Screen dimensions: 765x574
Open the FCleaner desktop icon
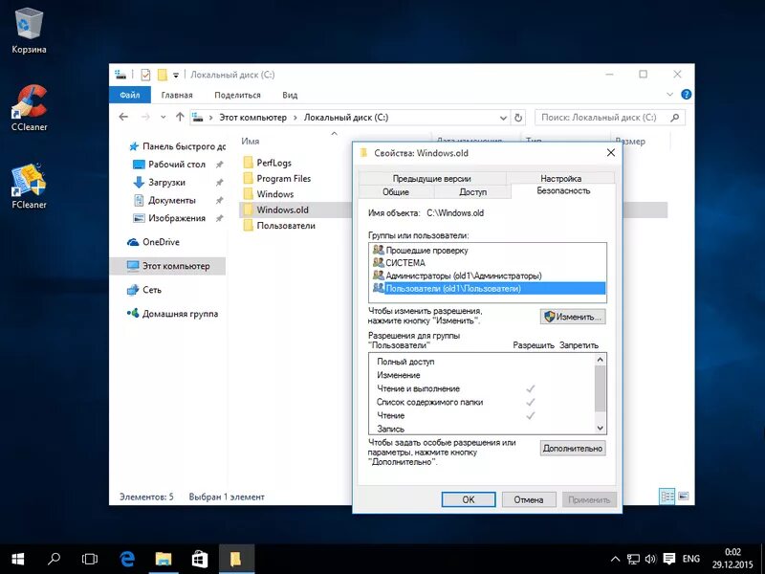[30, 187]
